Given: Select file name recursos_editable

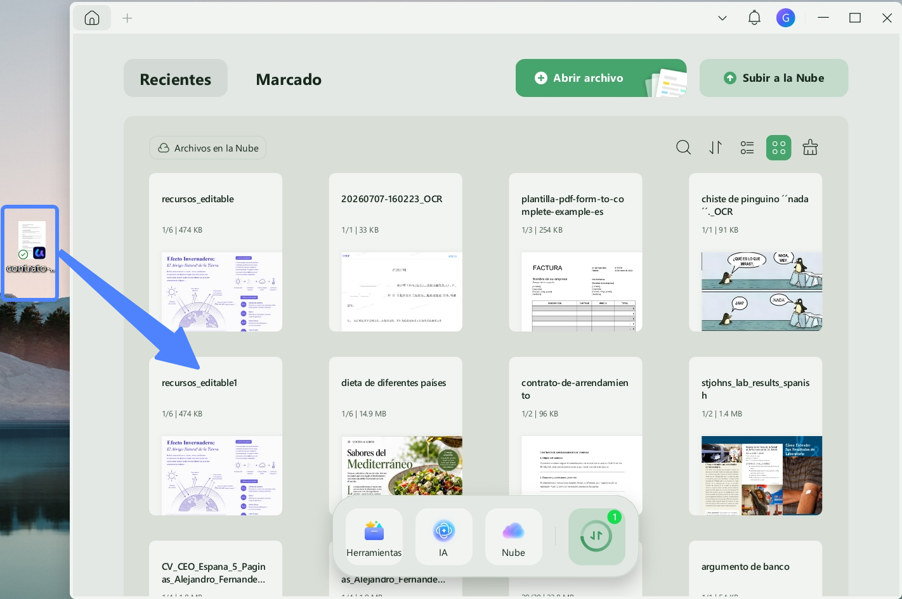Looking at the screenshot, I should click(198, 199).
